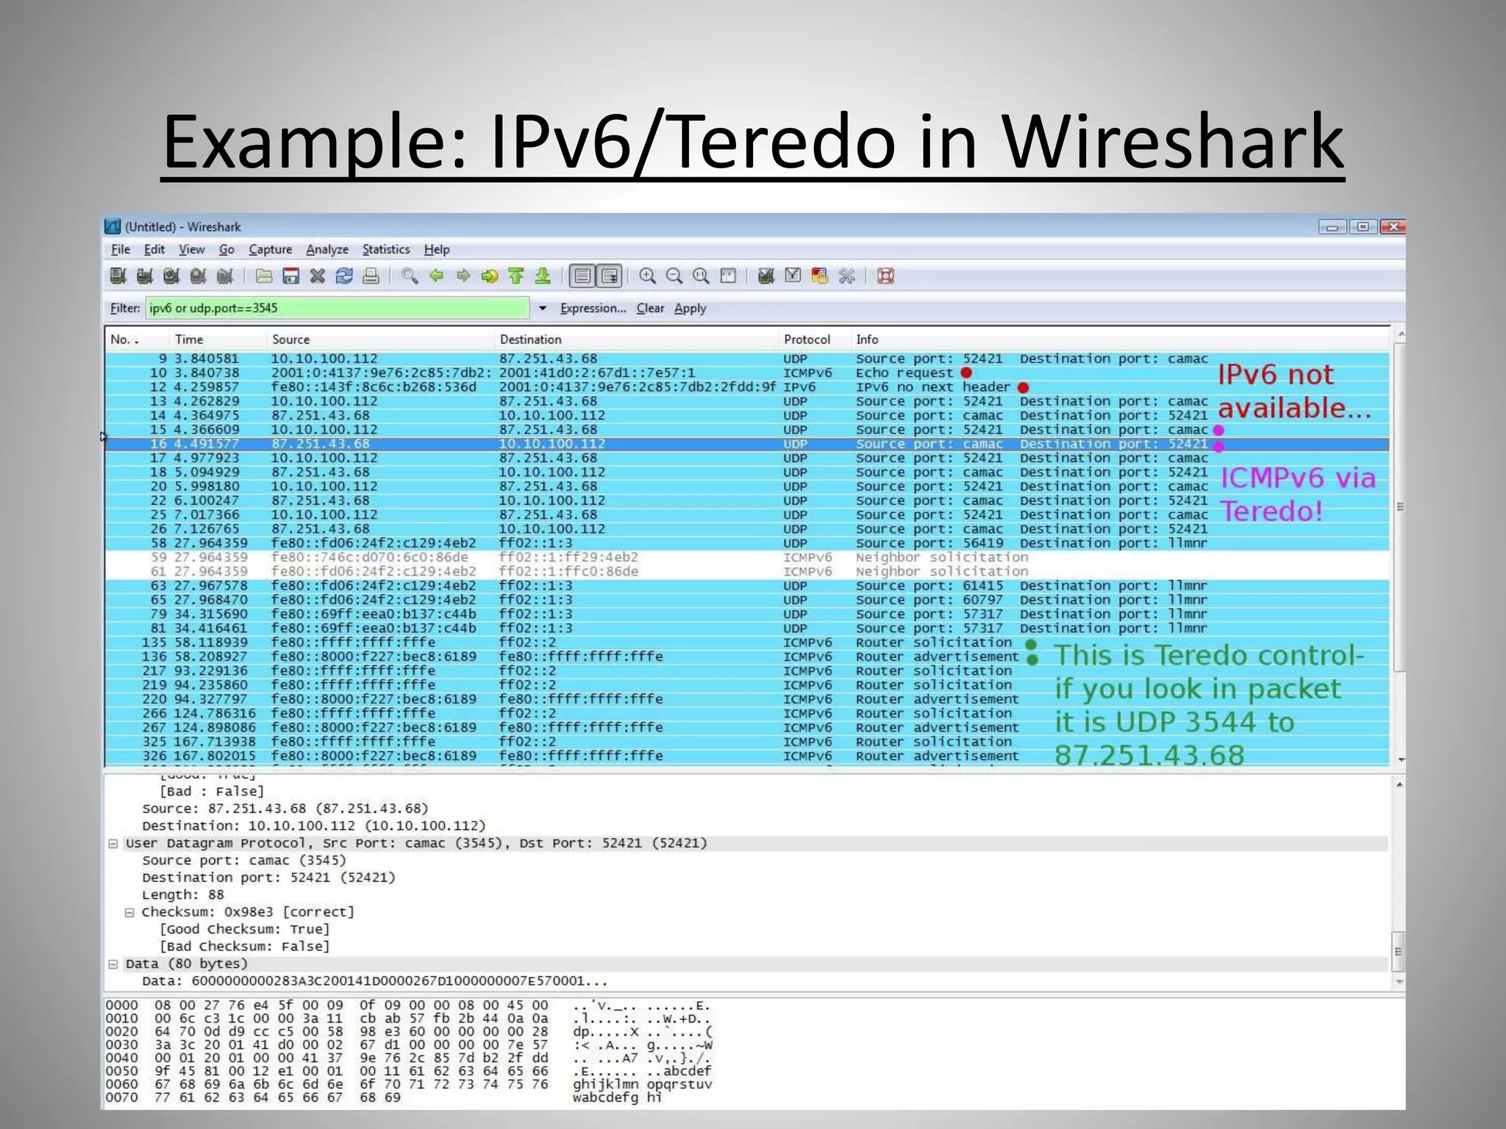Open the View menu
Screen dimensions: 1506x1129
coord(192,250)
